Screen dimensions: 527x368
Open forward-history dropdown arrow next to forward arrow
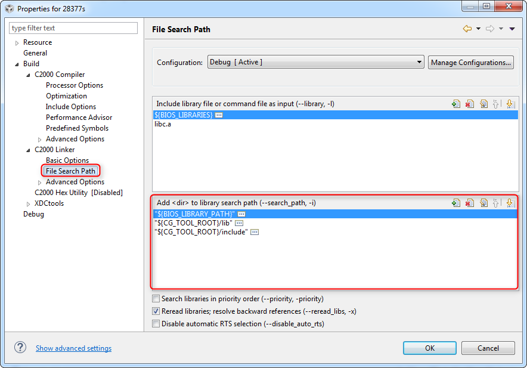[x=501, y=29]
